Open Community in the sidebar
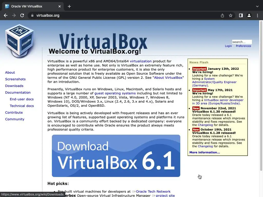263x197 pixels. pos(15,120)
